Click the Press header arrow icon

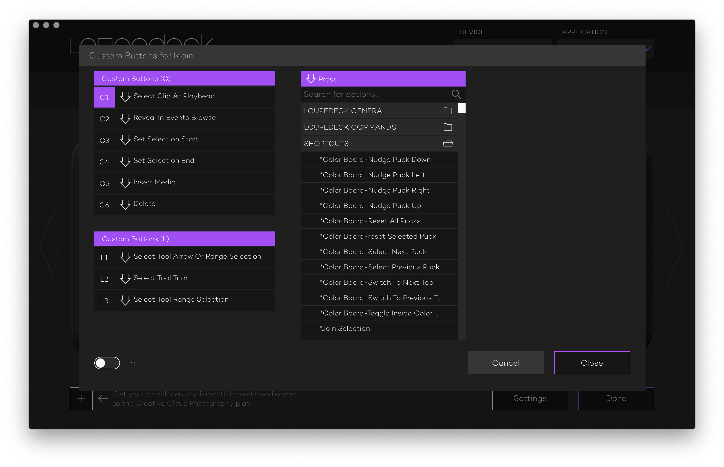[310, 79]
